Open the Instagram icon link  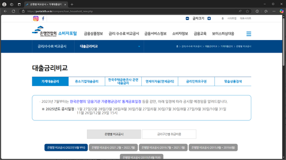tap(36, 18)
